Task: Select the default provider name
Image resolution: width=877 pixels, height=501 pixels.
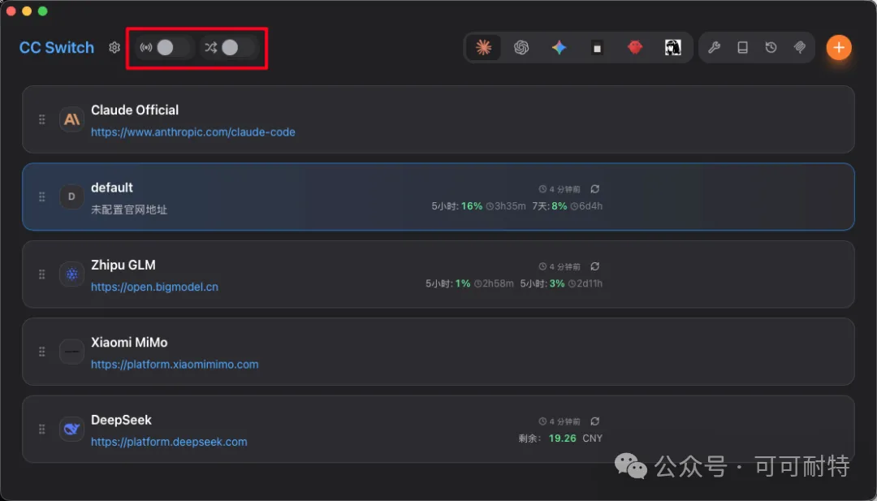Action: (x=112, y=188)
